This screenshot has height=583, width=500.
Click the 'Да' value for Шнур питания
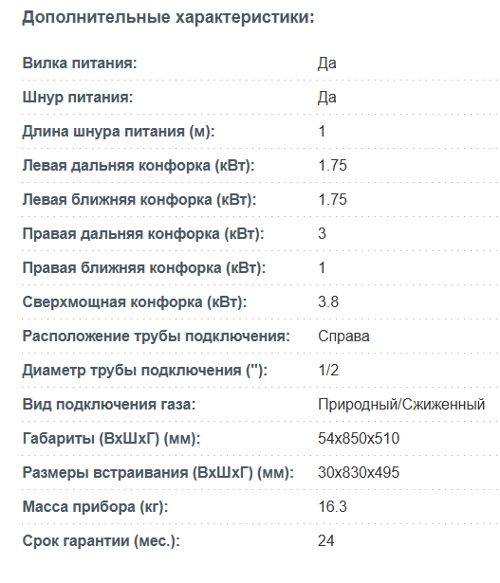click(327, 97)
